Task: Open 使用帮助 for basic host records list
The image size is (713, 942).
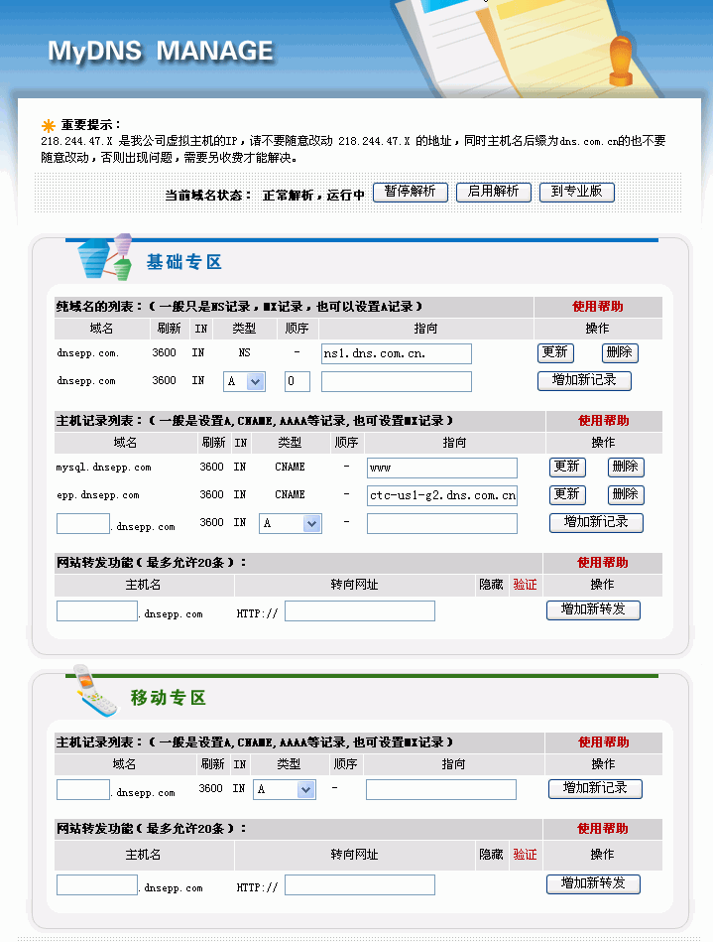Action: (604, 421)
